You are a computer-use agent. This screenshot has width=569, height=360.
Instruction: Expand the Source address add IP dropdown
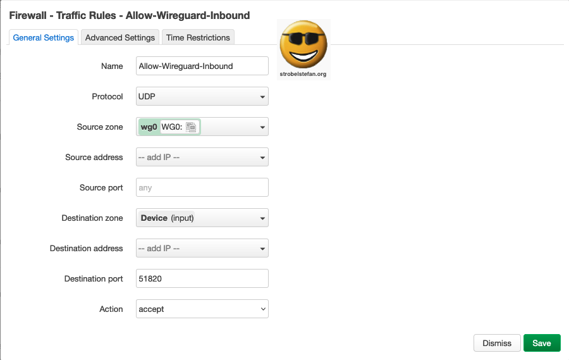pos(202,157)
